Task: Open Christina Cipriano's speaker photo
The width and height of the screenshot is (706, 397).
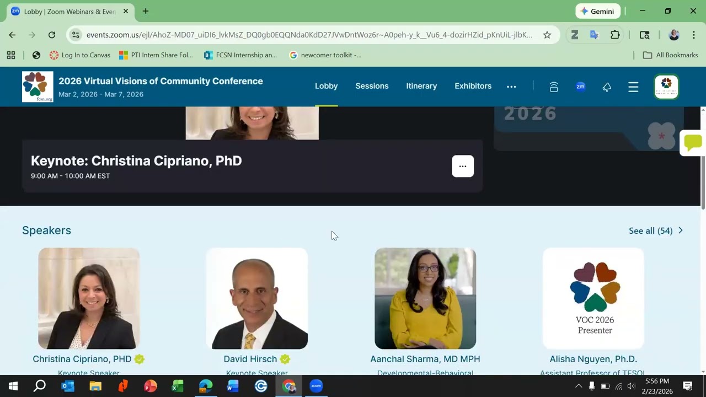Action: (x=89, y=298)
